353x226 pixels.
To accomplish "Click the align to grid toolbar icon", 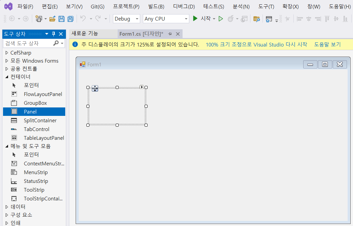I will [x=287, y=19].
